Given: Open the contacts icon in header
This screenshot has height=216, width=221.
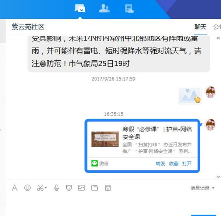Looking at the screenshot, I should [x=105, y=8].
